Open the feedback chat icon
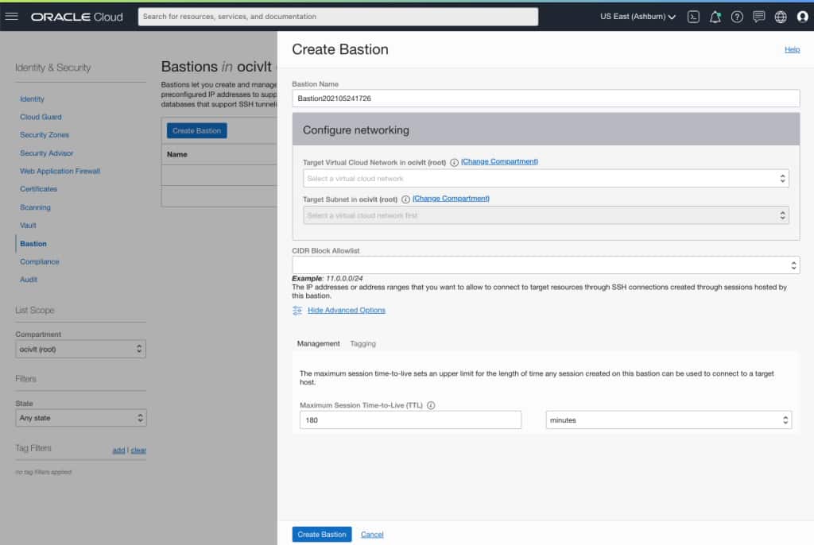The height and width of the screenshot is (545, 814). [x=758, y=16]
